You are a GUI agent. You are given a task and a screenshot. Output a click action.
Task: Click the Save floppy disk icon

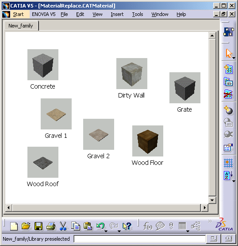coord(38,226)
